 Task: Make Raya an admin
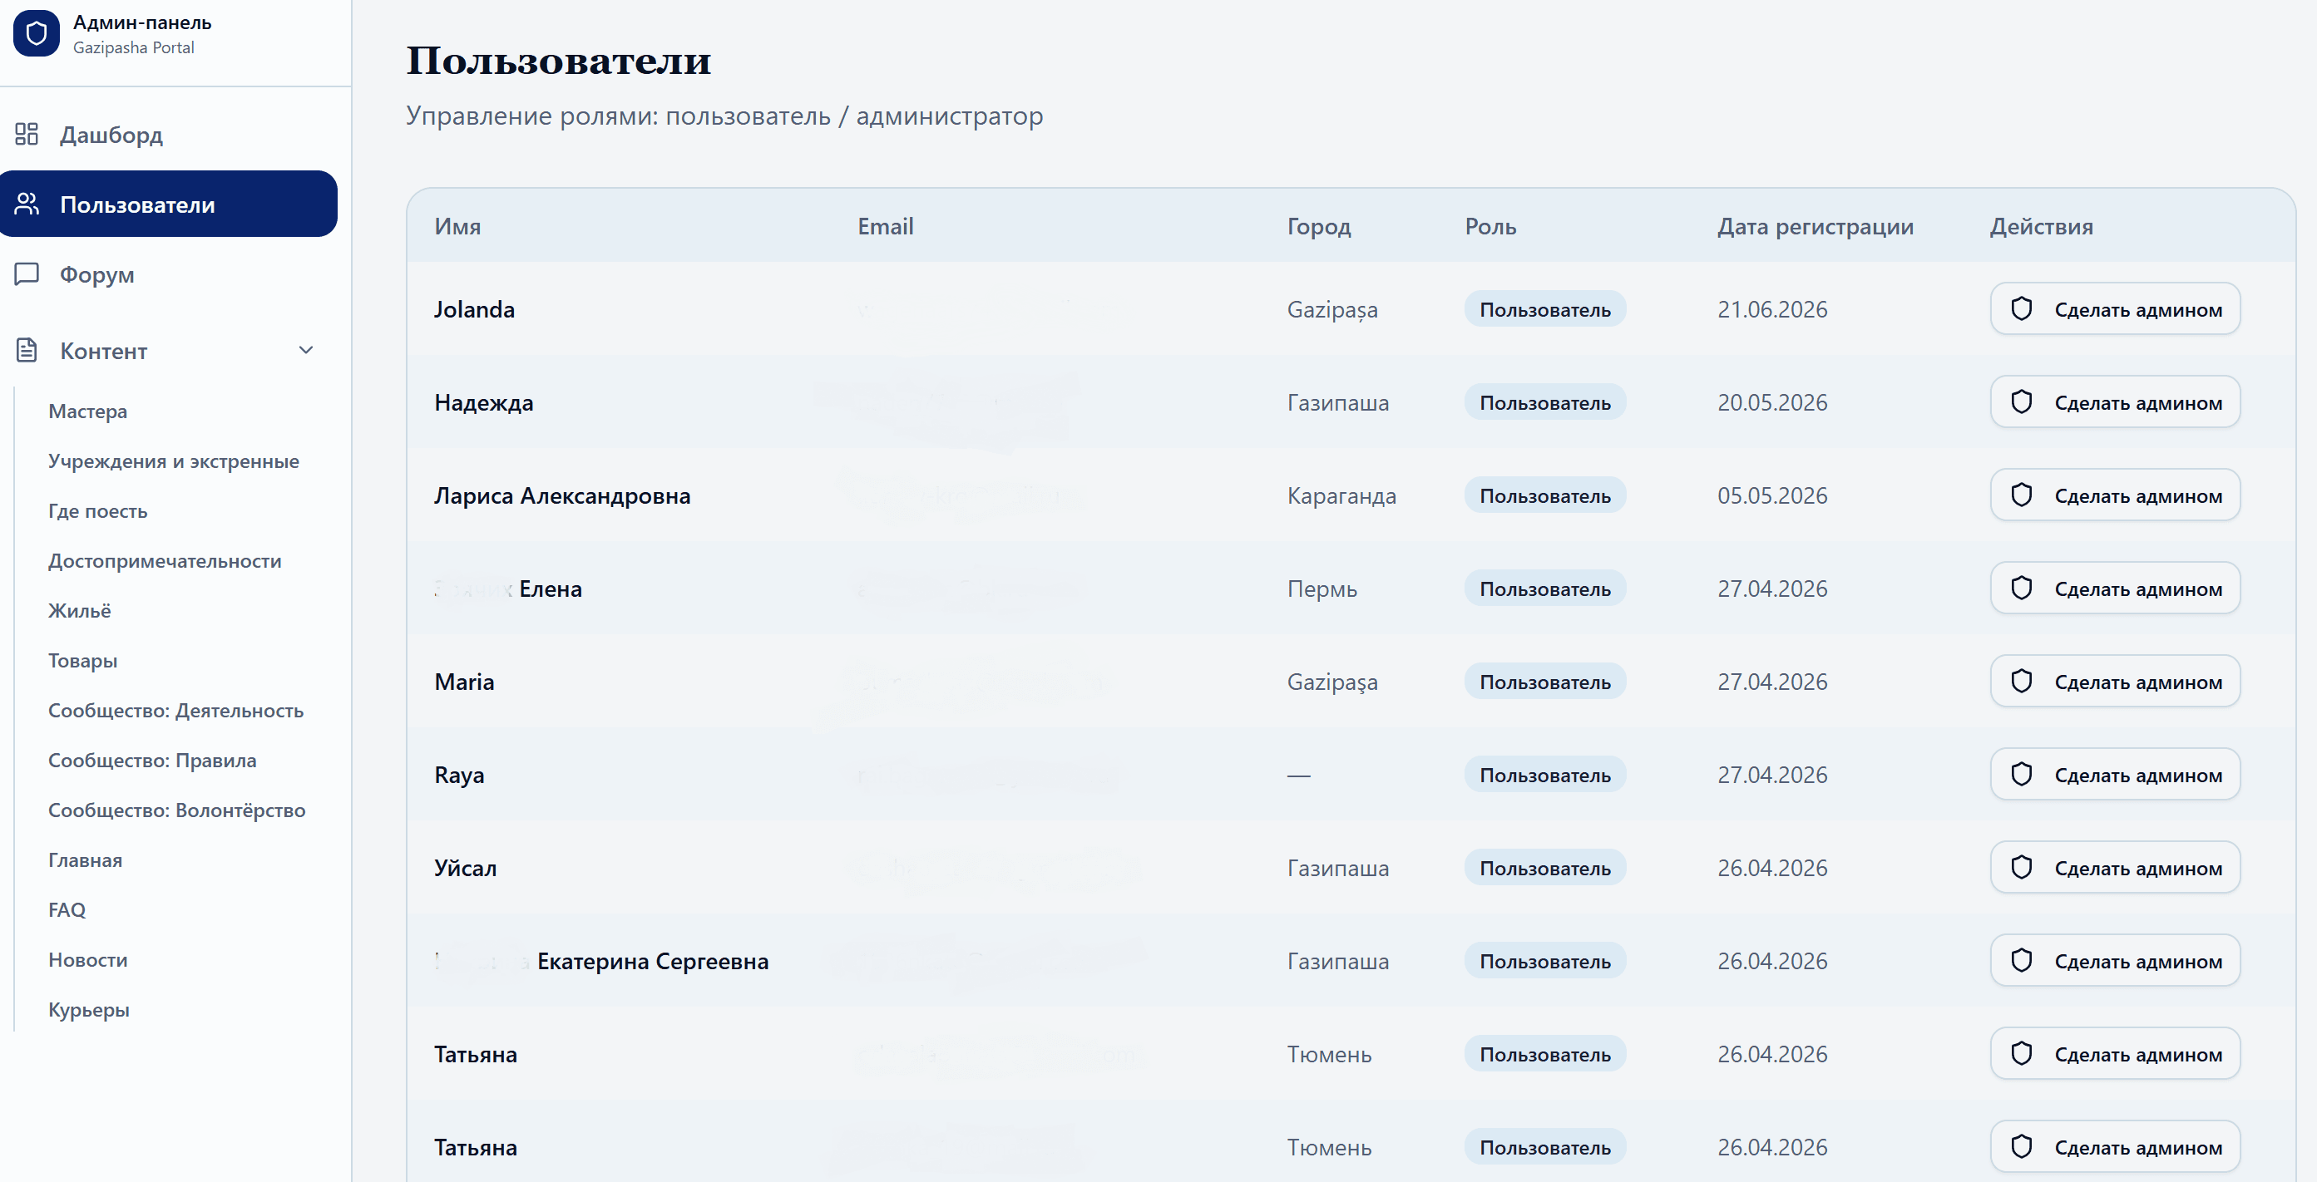(x=2115, y=775)
